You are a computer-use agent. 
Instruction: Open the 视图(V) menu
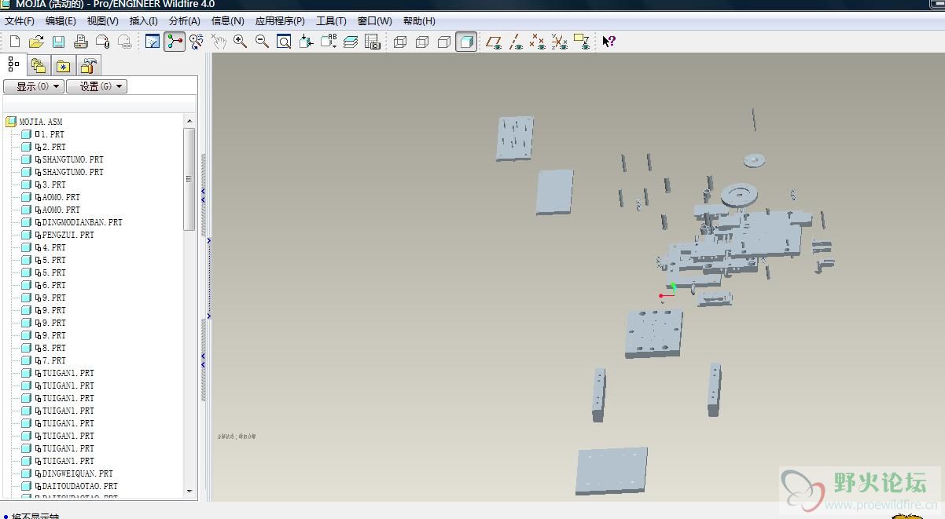click(x=103, y=21)
